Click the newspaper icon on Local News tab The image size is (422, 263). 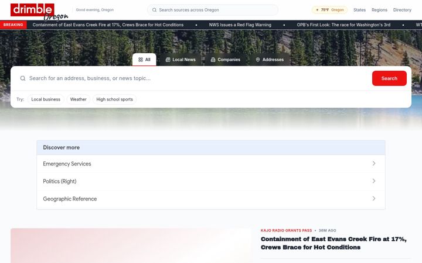pyautogui.click(x=168, y=60)
